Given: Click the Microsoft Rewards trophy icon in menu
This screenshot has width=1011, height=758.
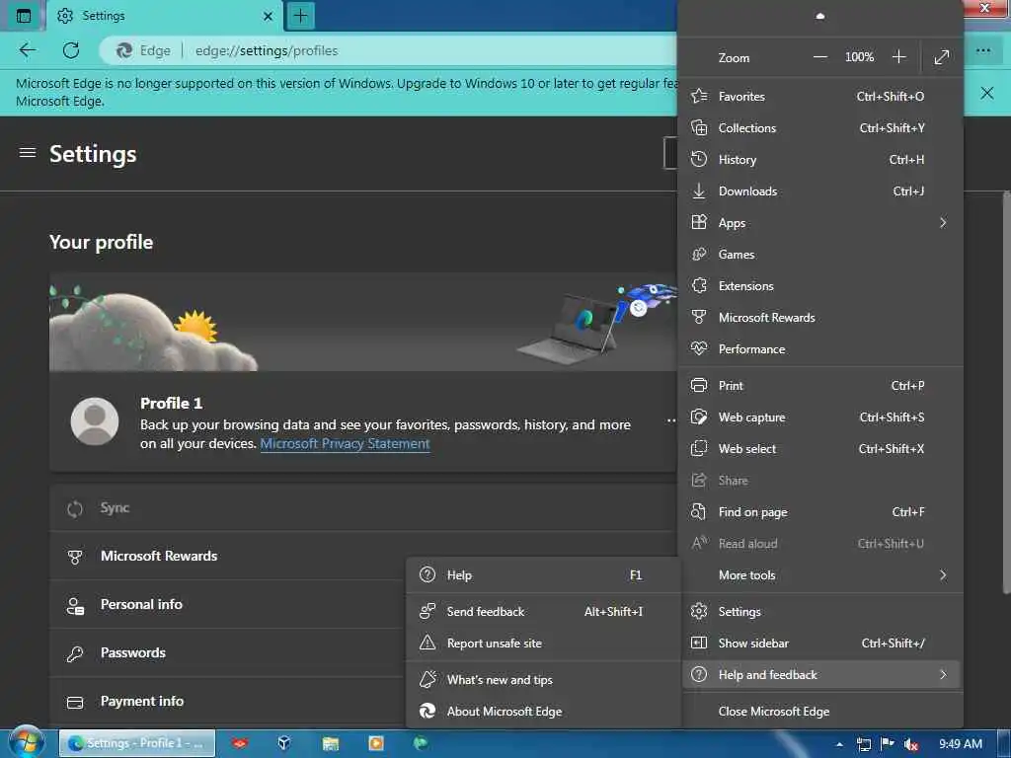Looking at the screenshot, I should (699, 317).
